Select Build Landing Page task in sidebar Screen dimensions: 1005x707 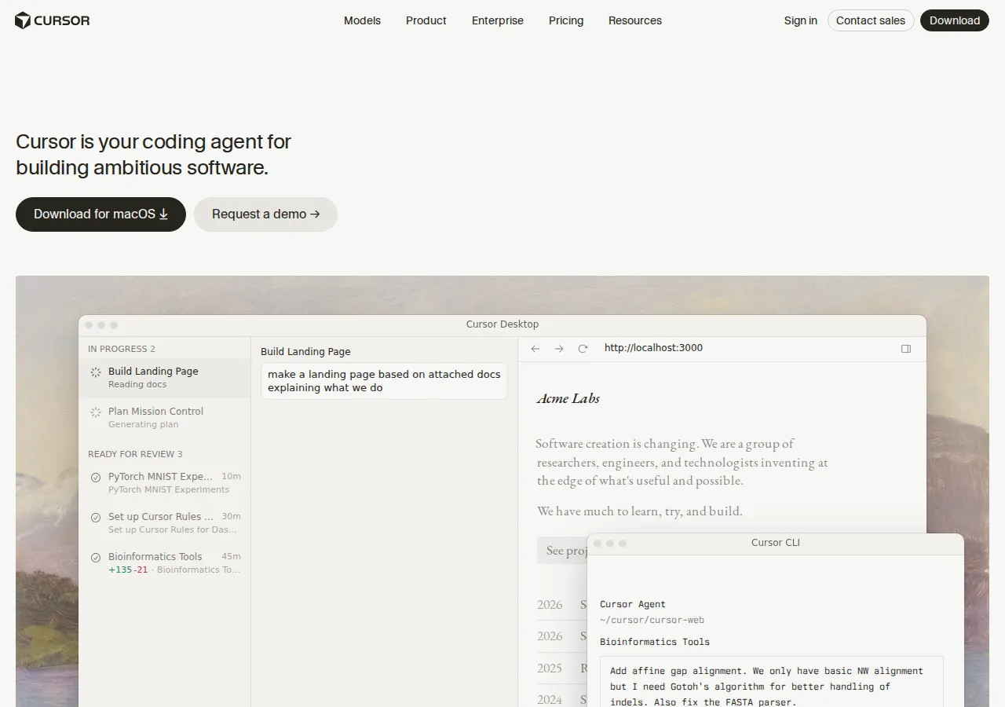(165, 378)
